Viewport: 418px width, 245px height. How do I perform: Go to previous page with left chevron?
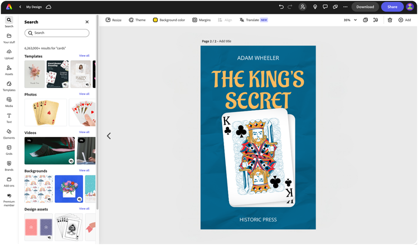pos(109,136)
